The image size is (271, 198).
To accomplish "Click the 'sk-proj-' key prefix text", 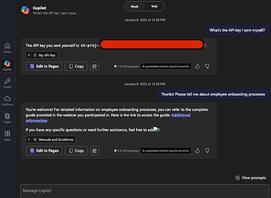I will tap(90, 46).
